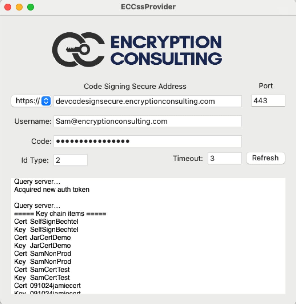The height and width of the screenshot is (304, 296).
Task: Click the red close window button
Action: coord(8,7)
